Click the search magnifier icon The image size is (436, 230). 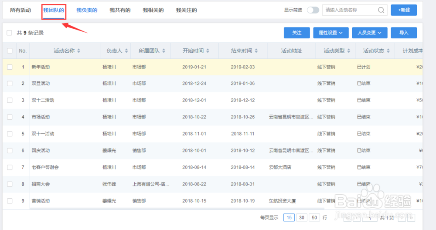[x=381, y=10]
